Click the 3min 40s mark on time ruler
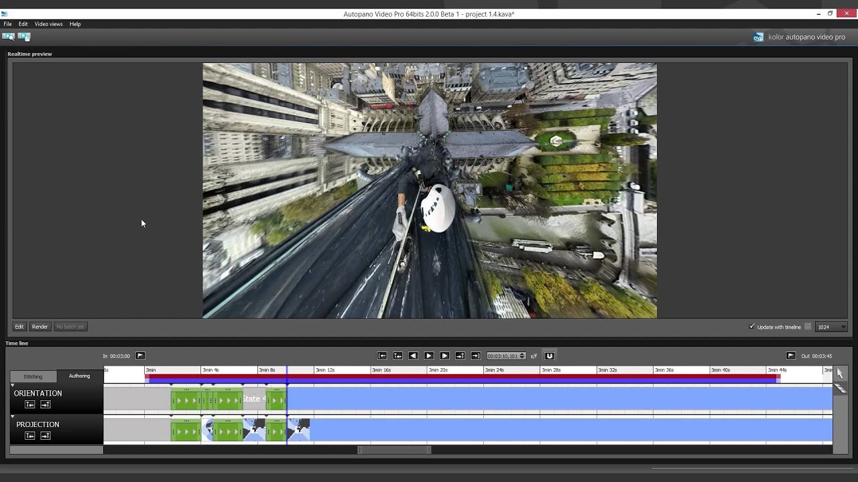858x482 pixels. coord(721,370)
